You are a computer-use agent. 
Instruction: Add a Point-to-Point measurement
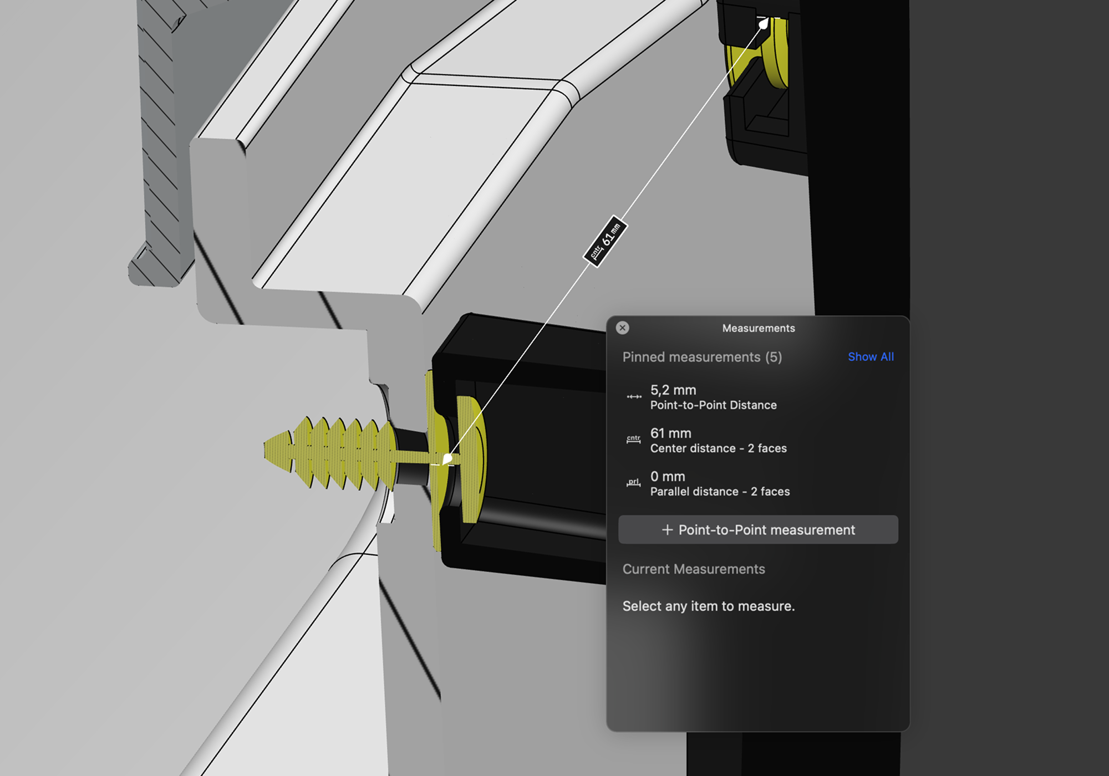[x=758, y=529]
